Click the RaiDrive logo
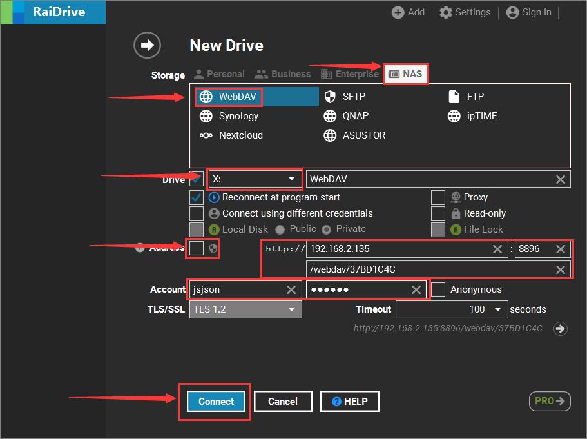 coord(53,12)
